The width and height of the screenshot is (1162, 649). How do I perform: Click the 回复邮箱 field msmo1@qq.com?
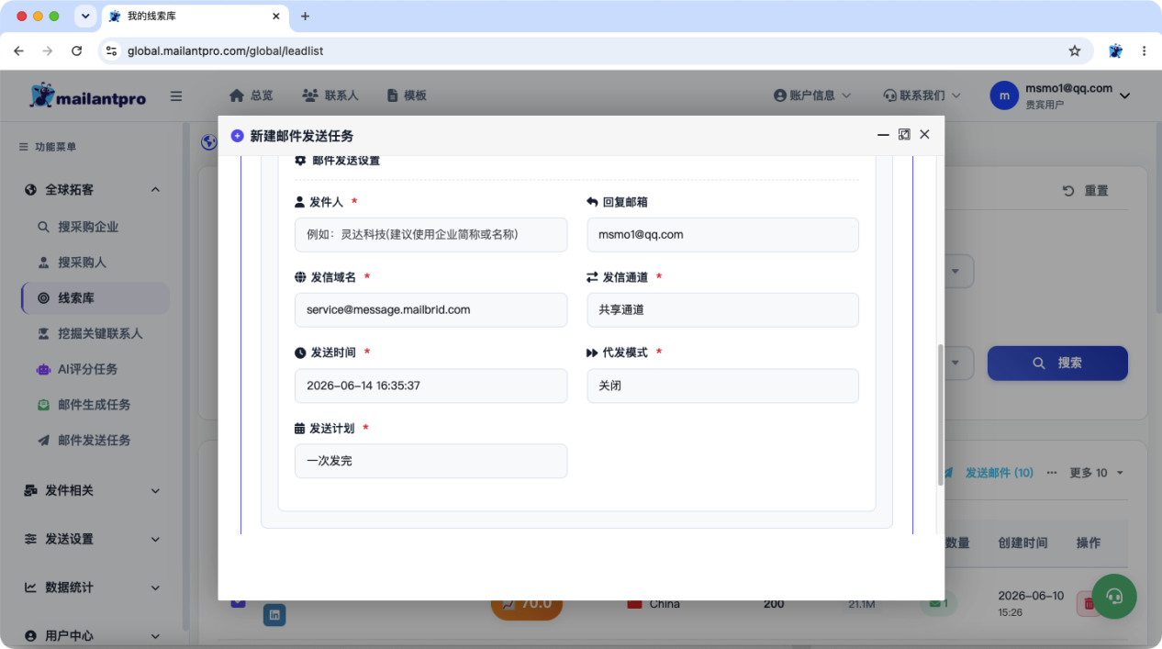coord(722,235)
